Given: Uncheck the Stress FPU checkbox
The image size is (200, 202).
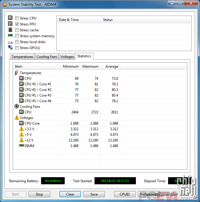Looking at the screenshot, I should pyautogui.click(x=17, y=24).
